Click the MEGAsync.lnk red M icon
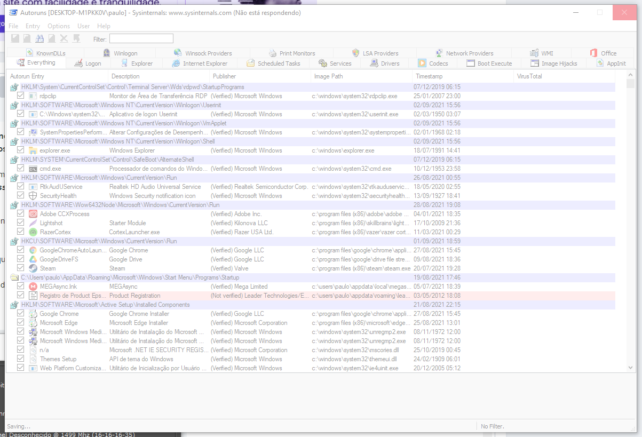The image size is (642, 437). point(33,287)
